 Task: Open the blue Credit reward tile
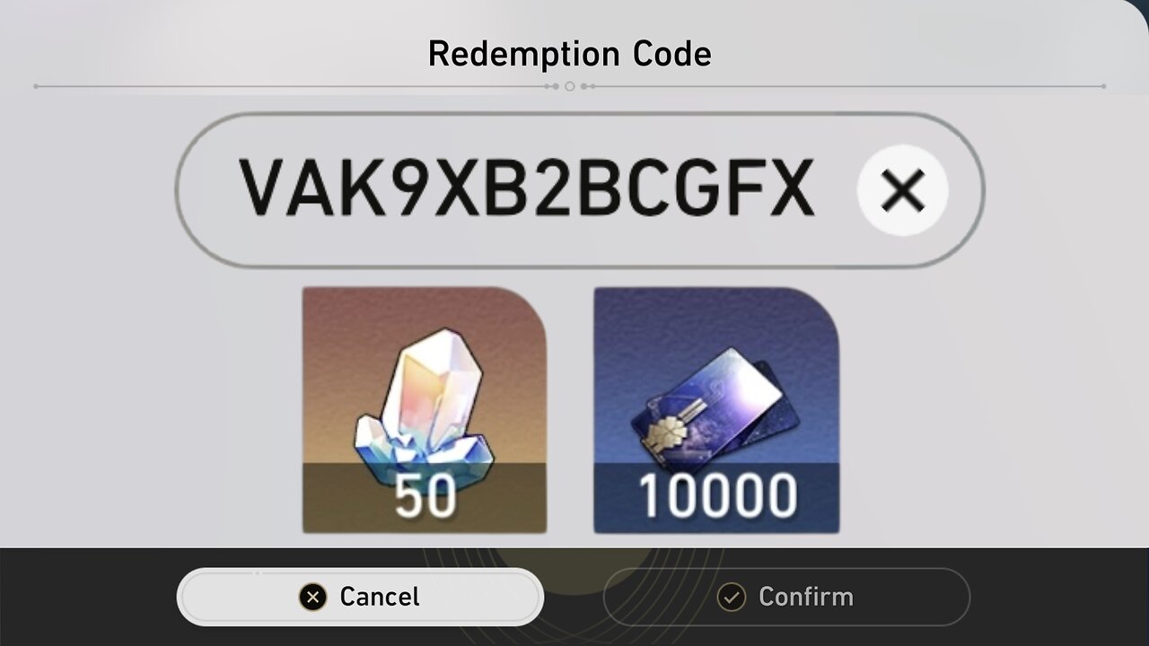coord(716,410)
